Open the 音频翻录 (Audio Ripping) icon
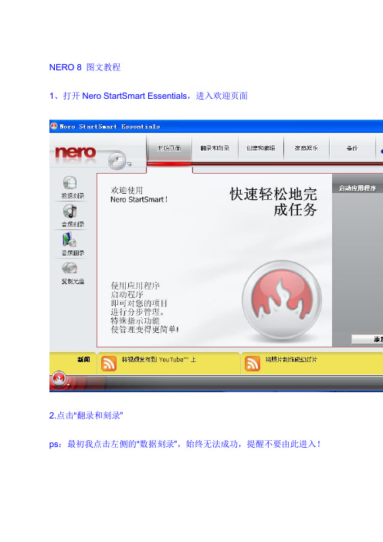 (x=69, y=240)
